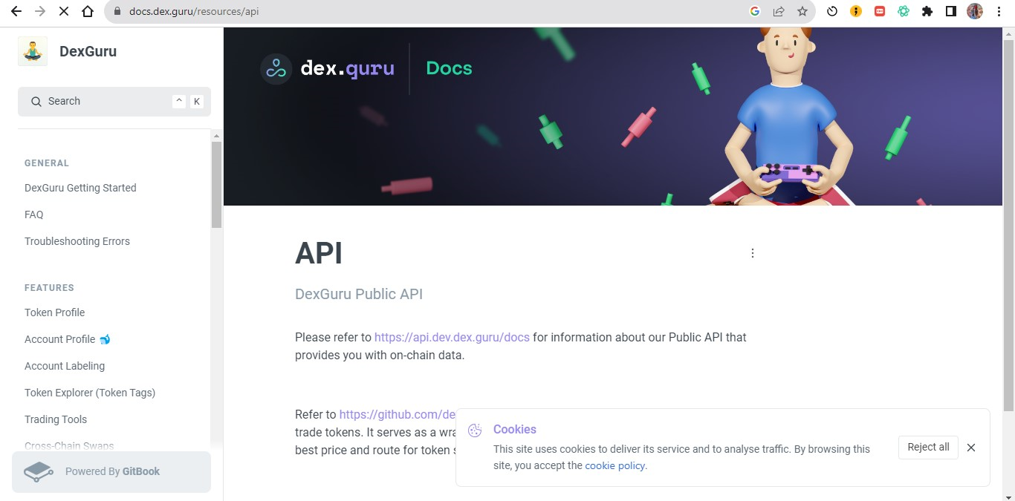Click the GENERAL section heading
This screenshot has width=1015, height=501.
coord(47,163)
